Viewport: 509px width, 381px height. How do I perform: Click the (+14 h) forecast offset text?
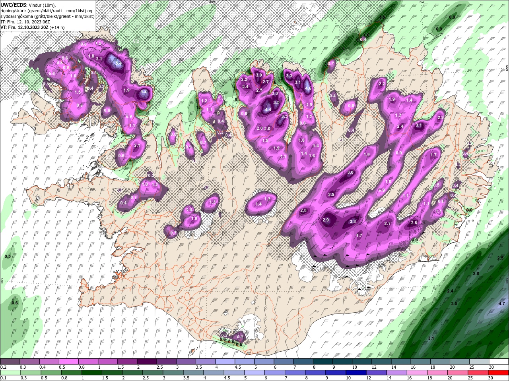pyautogui.click(x=58, y=27)
